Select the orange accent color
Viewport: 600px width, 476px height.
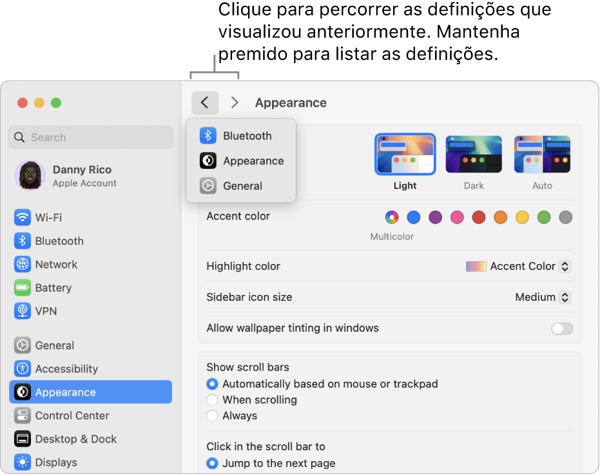point(501,218)
